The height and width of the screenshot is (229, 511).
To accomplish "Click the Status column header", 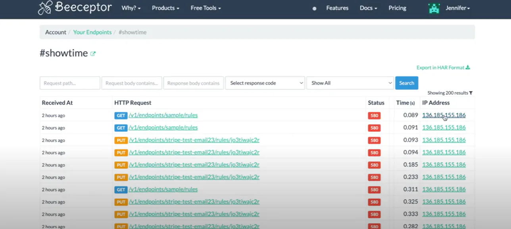I will [376, 103].
